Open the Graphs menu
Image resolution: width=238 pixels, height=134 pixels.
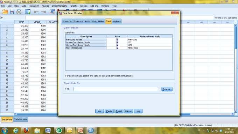click(74, 6)
